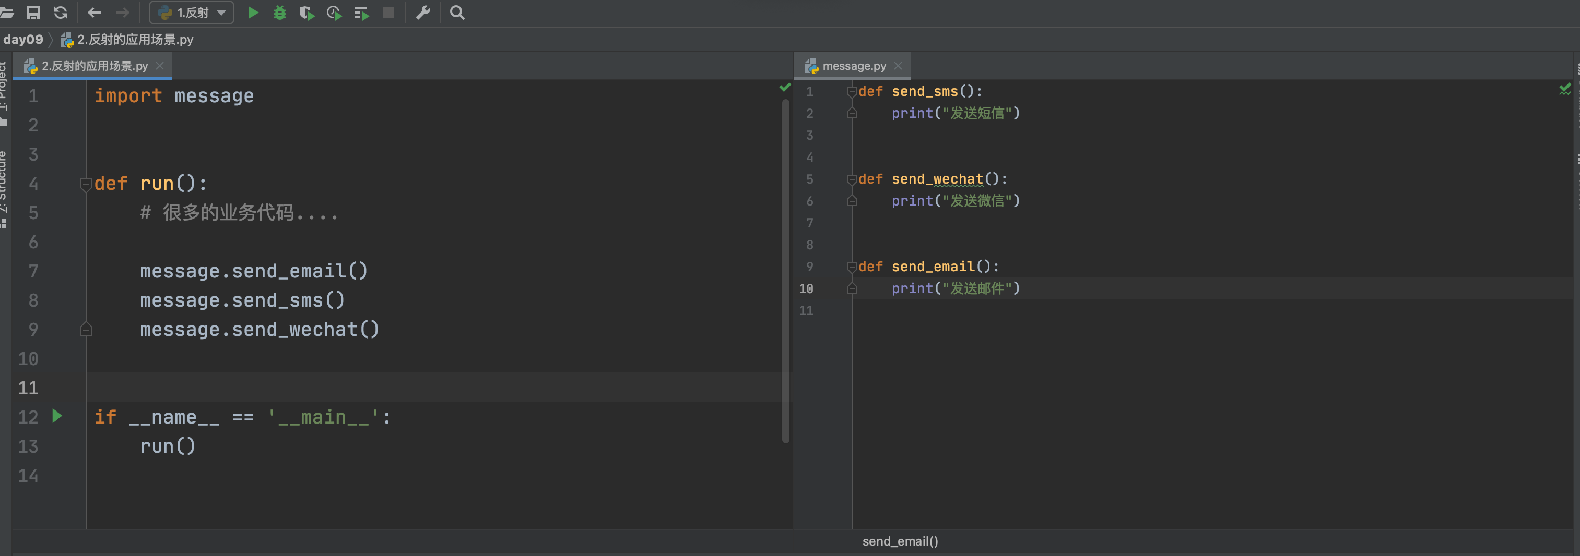Screen dimensions: 1580x556
Task: Click 'import message' on line 1
Action: coord(174,96)
